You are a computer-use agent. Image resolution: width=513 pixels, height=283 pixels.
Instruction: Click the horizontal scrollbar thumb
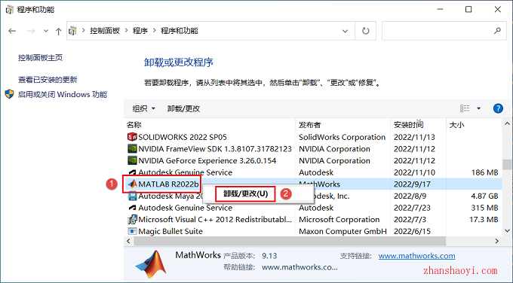coord(290,241)
